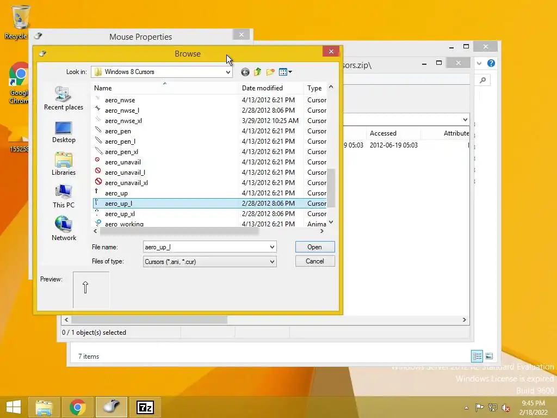Click the muted volume tray icon
Image resolution: width=557 pixels, height=418 pixels.
click(505, 408)
